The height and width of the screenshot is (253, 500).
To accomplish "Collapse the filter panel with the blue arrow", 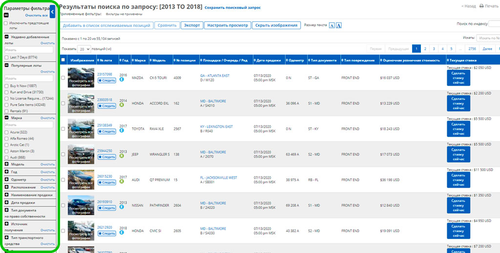I will 52,12.
